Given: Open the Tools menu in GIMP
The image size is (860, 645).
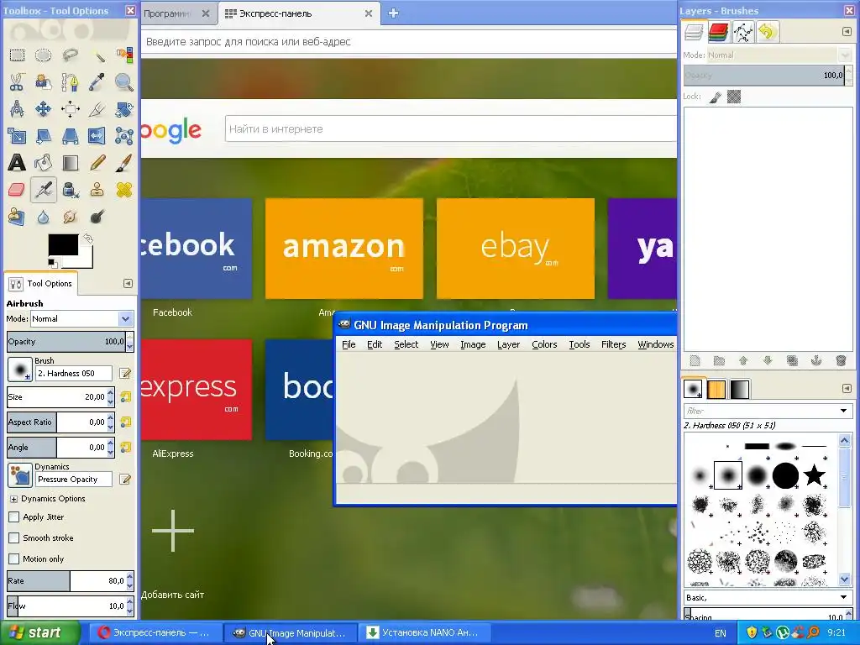Looking at the screenshot, I should (579, 344).
